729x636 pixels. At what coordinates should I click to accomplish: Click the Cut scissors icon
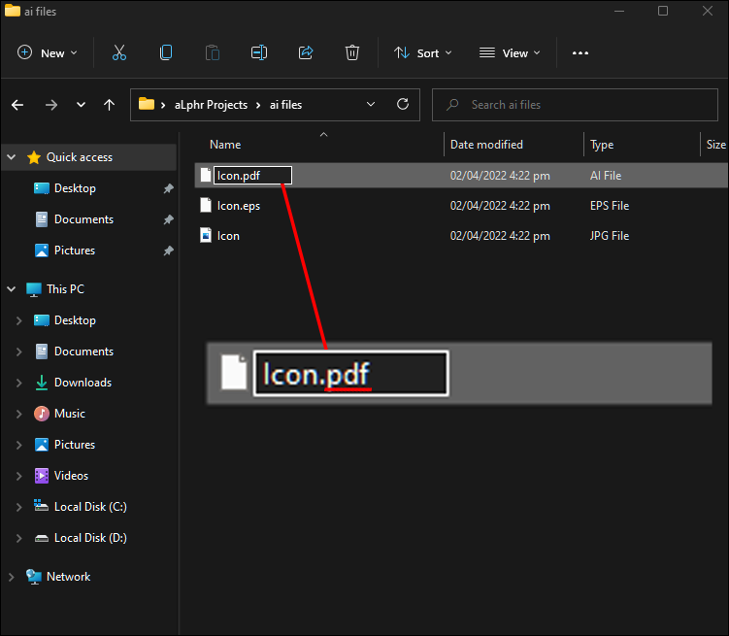119,53
